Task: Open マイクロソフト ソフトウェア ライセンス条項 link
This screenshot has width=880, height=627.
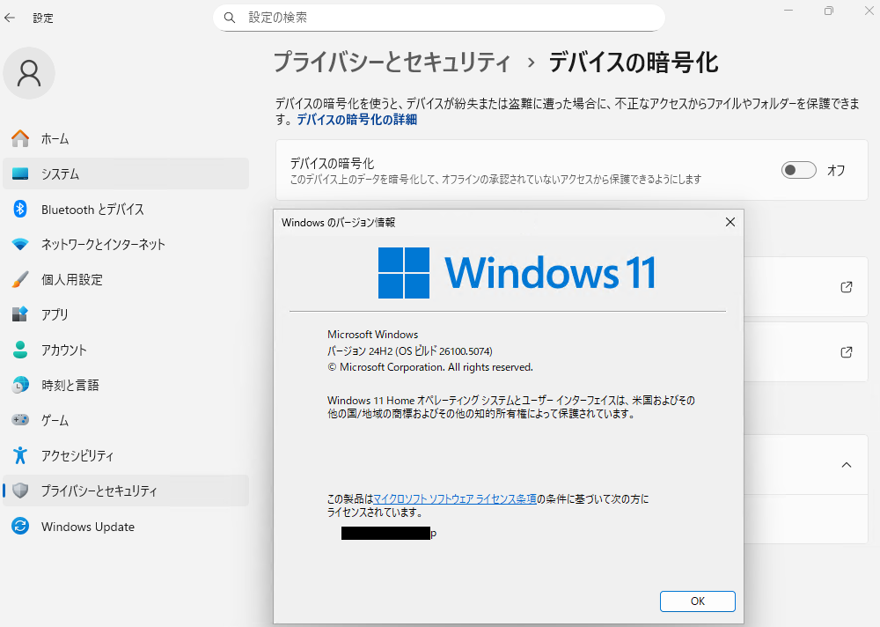Action: (454, 498)
